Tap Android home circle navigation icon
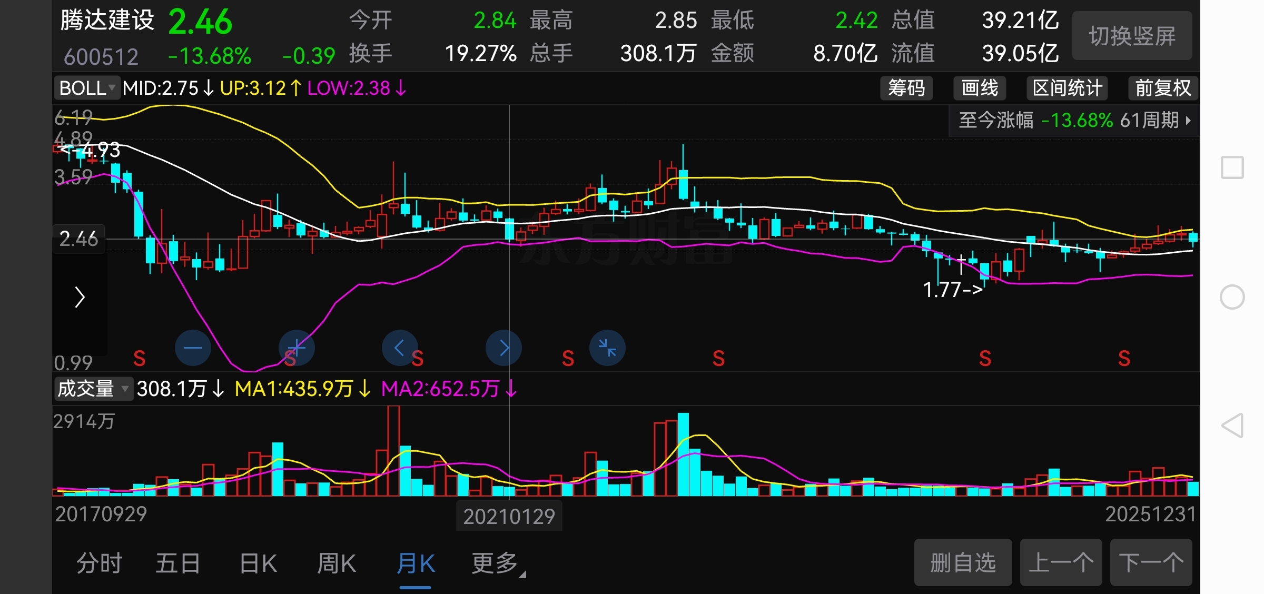 tap(1232, 297)
